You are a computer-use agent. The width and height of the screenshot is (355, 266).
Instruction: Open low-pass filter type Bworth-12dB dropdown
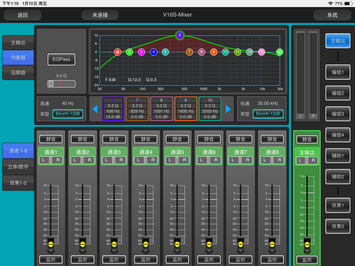click(x=268, y=114)
